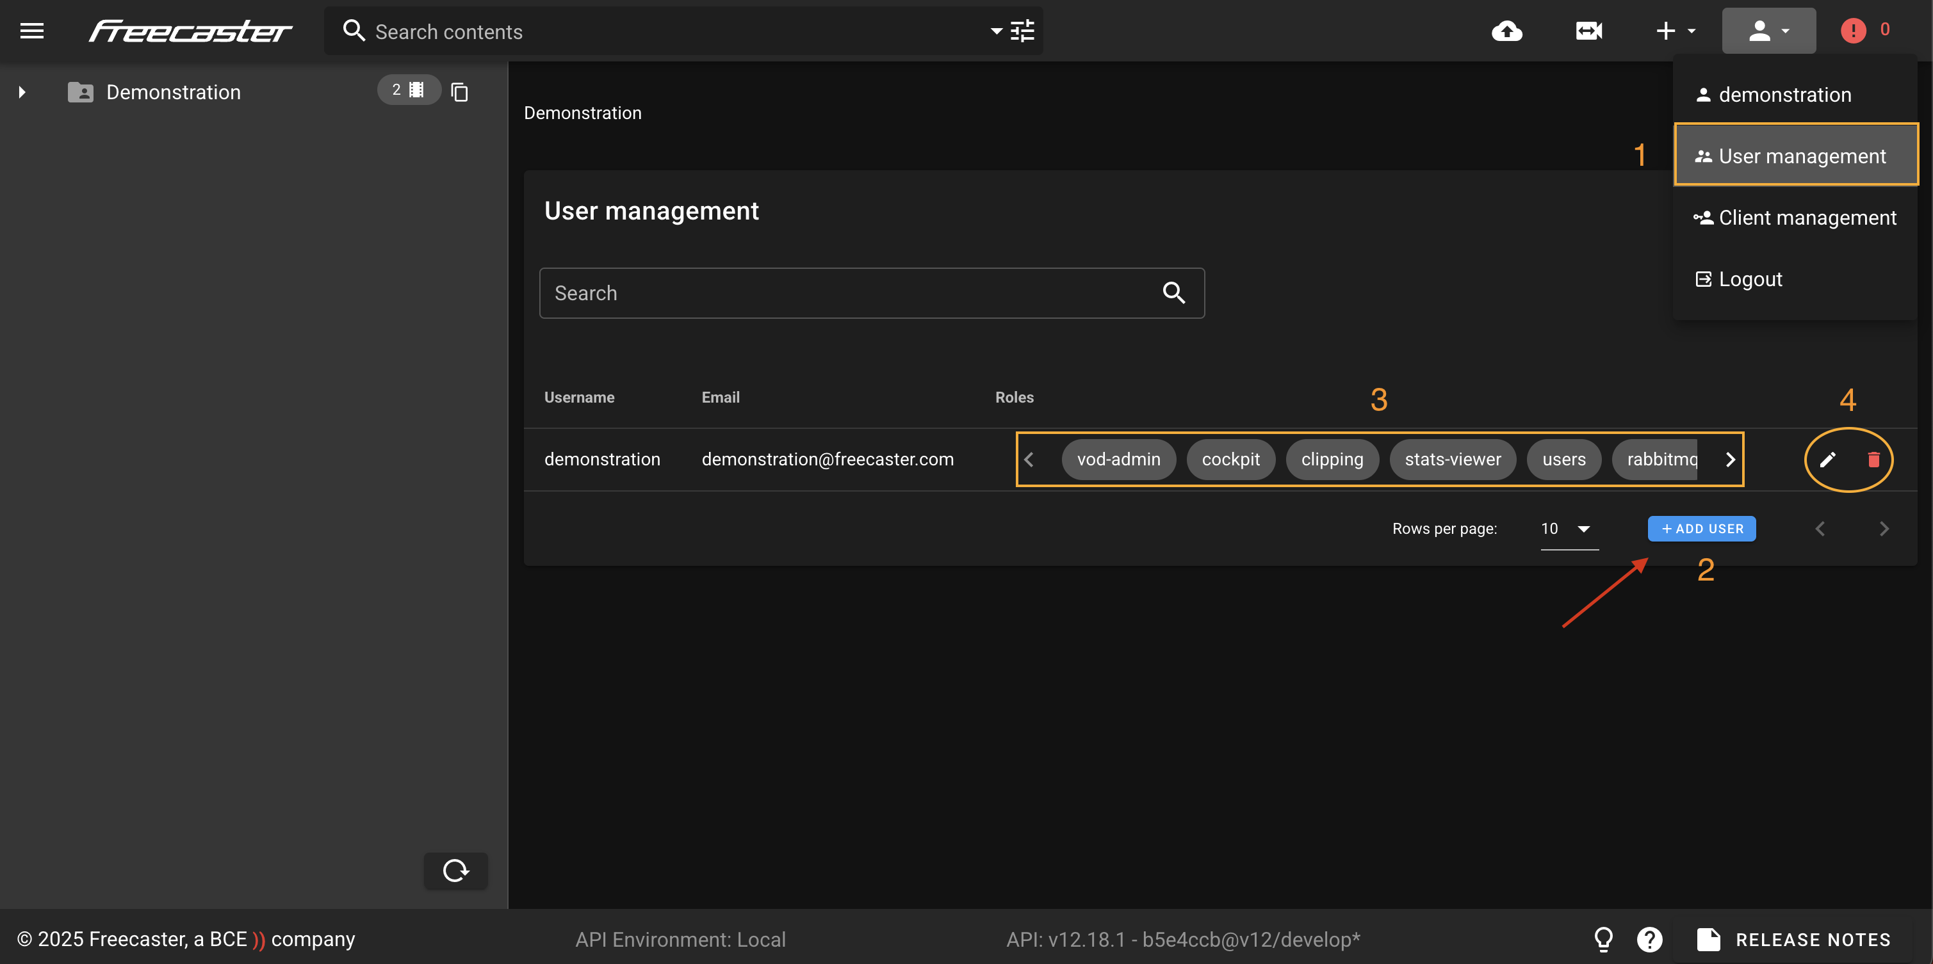Click the demonstration username cell
The image size is (1933, 964).
click(x=603, y=459)
